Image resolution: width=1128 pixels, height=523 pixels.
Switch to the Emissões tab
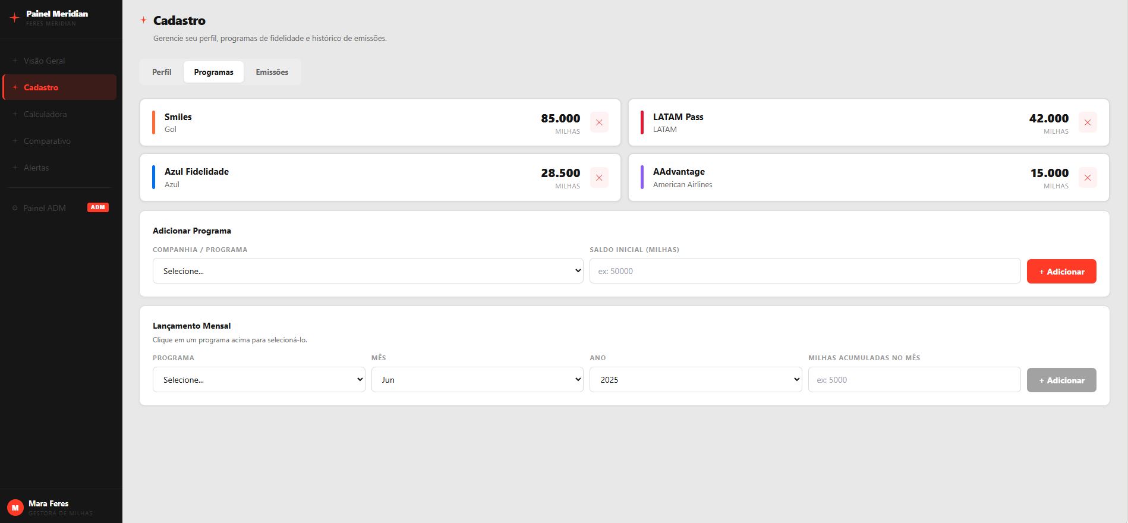coord(272,72)
